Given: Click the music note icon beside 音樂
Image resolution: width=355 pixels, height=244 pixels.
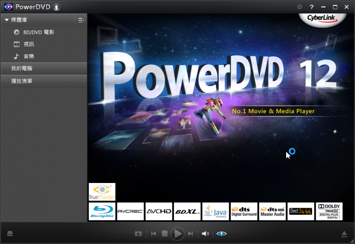Looking at the screenshot, I should pyautogui.click(x=16, y=56).
